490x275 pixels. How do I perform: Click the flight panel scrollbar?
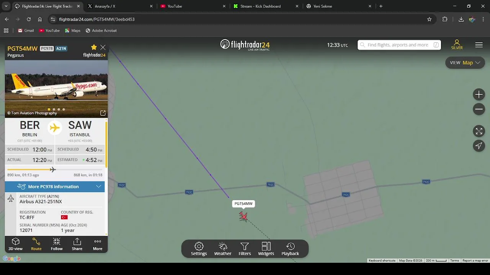point(106,145)
